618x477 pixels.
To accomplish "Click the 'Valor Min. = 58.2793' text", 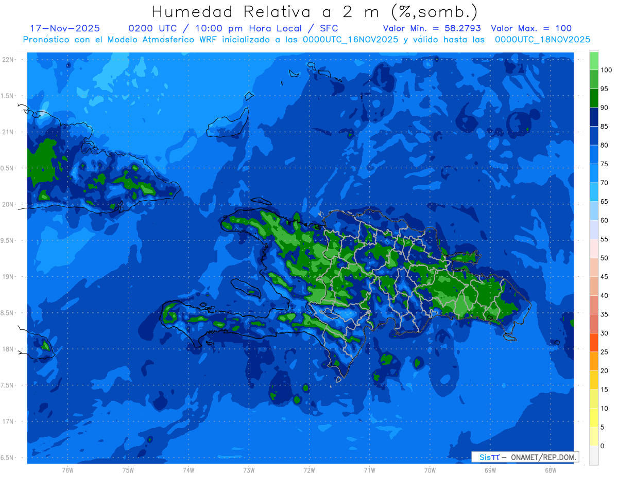I will 433,28.
